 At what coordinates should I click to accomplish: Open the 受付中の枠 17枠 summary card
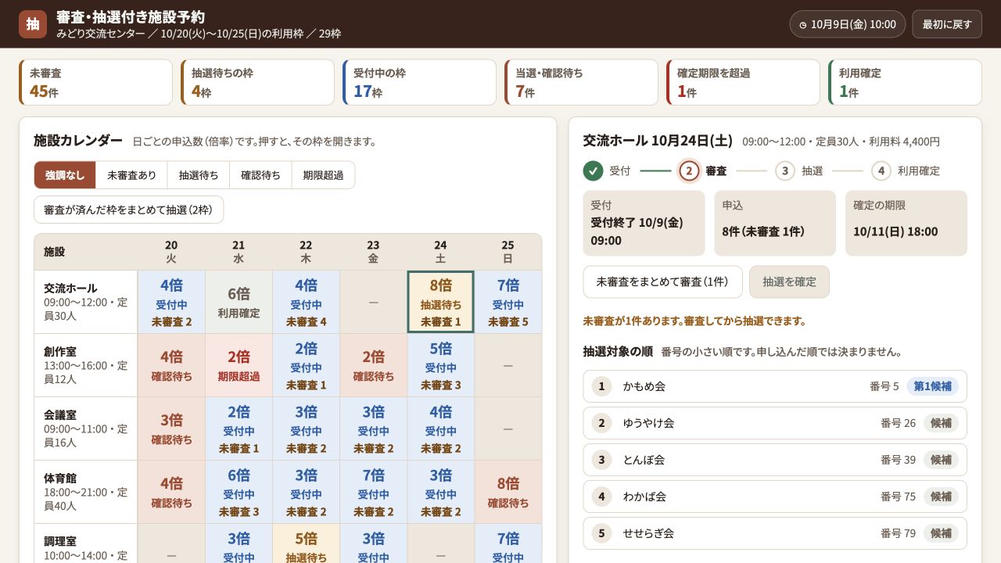pyautogui.click(x=419, y=82)
